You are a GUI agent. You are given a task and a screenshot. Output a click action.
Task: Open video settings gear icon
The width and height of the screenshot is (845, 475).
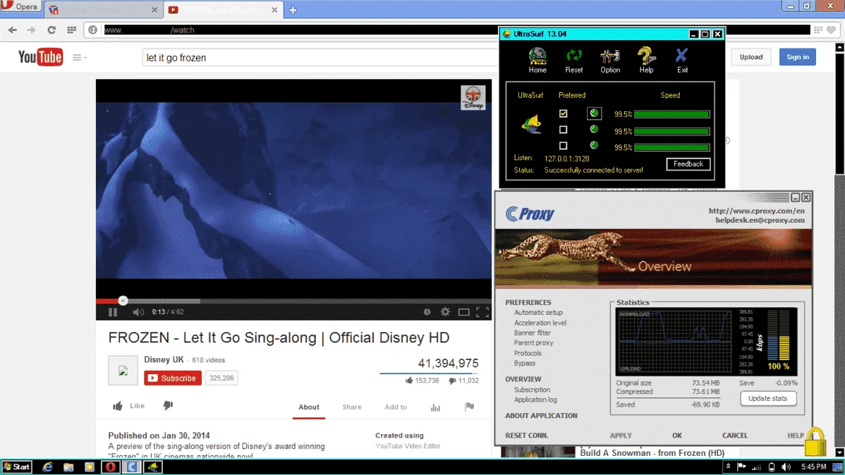pyautogui.click(x=445, y=311)
